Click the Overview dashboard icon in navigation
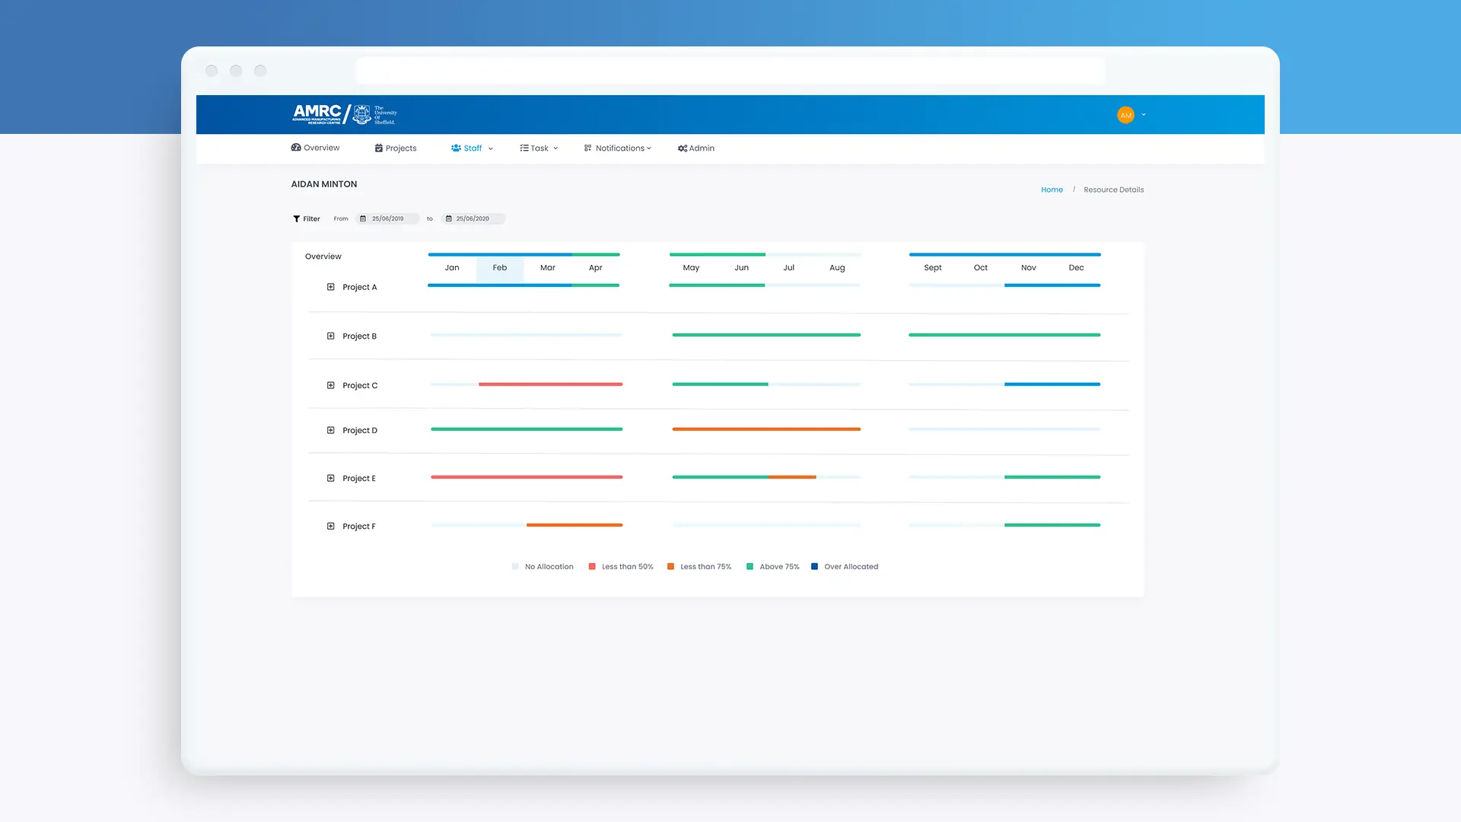Screen dimensions: 1461x822 point(296,148)
